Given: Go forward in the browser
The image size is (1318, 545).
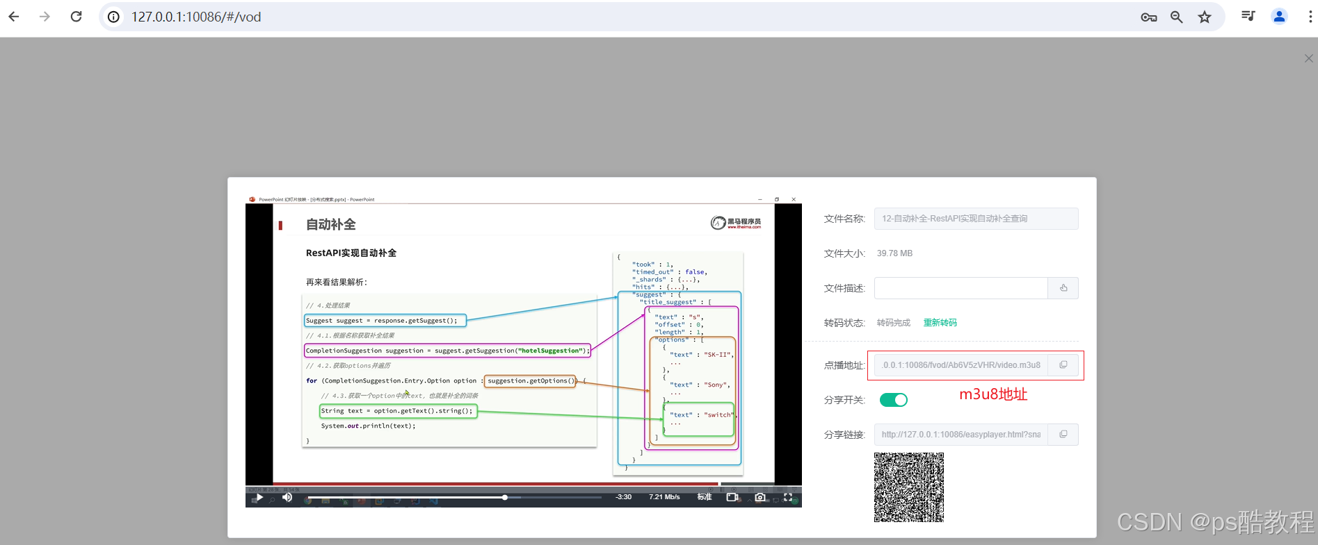Looking at the screenshot, I should (45, 17).
